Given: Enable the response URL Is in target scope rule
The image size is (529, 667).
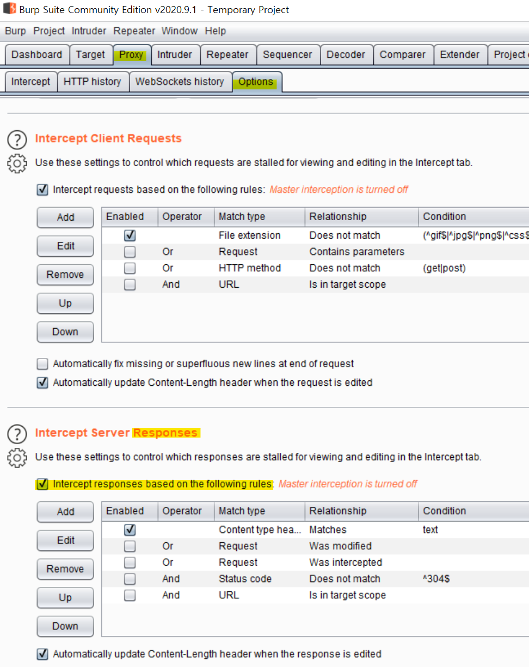Looking at the screenshot, I should pyautogui.click(x=130, y=595).
